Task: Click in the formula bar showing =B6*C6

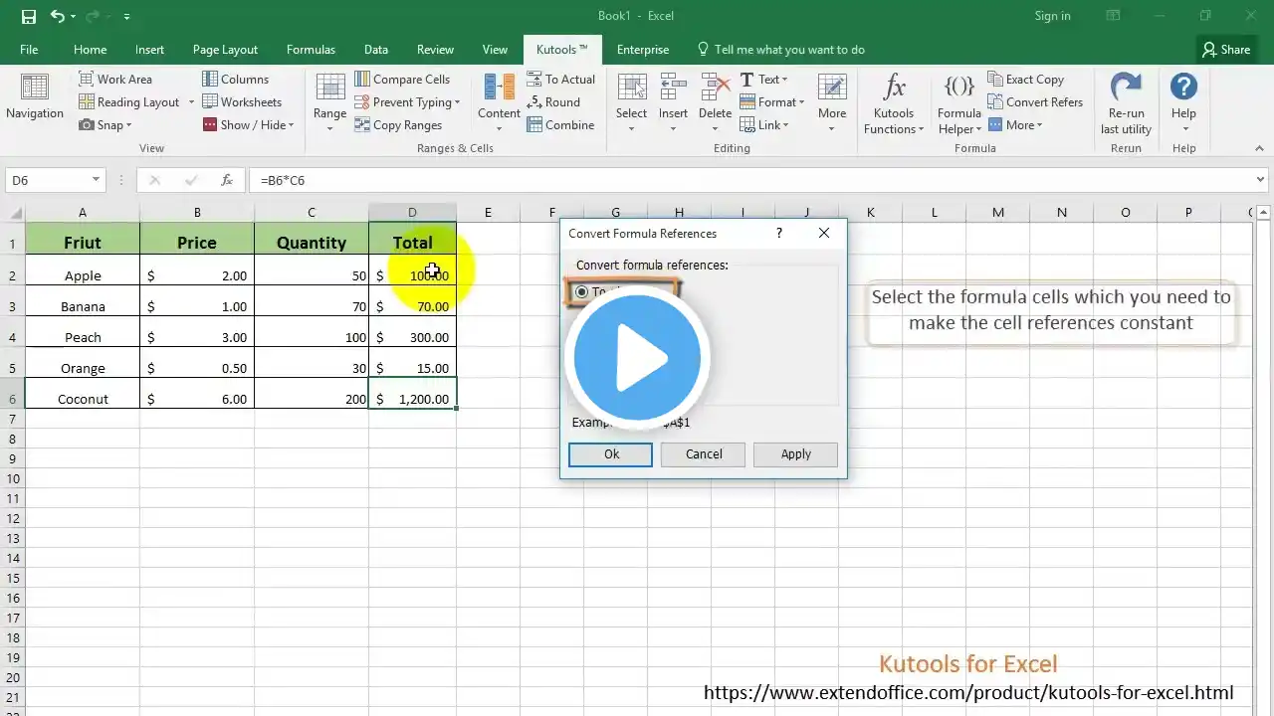Action: point(697,181)
